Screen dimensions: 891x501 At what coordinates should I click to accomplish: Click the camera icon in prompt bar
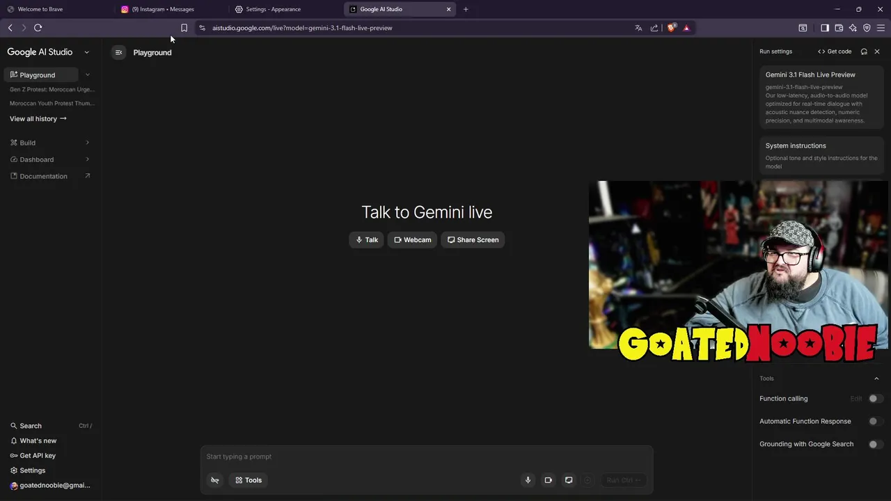pyautogui.click(x=549, y=480)
